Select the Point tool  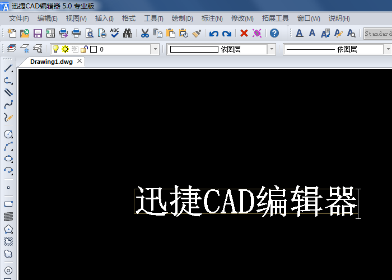click(x=8, y=188)
